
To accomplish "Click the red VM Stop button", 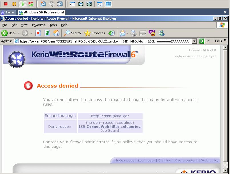I will [x=6, y=4].
